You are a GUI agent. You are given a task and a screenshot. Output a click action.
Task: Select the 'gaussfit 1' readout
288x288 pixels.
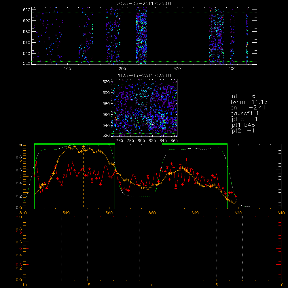tap(245, 113)
